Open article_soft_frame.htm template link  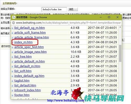coord(30,33)
